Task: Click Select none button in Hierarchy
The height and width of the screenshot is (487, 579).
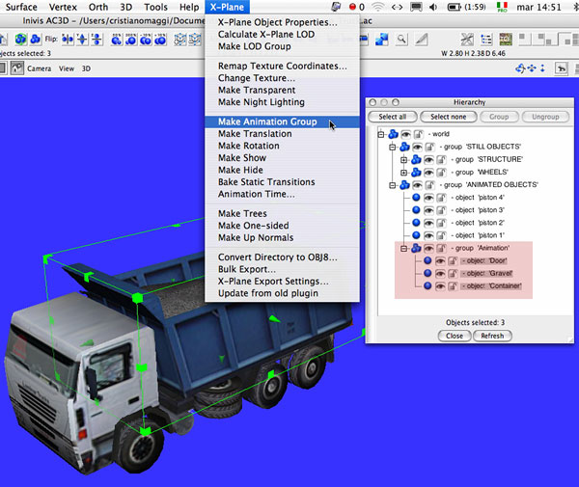Action: 449,117
